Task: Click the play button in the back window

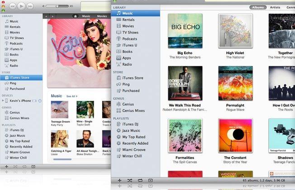Action: (x=21, y=6)
